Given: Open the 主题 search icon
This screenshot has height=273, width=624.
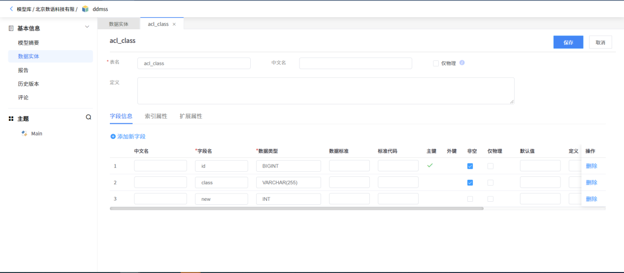Looking at the screenshot, I should [89, 117].
